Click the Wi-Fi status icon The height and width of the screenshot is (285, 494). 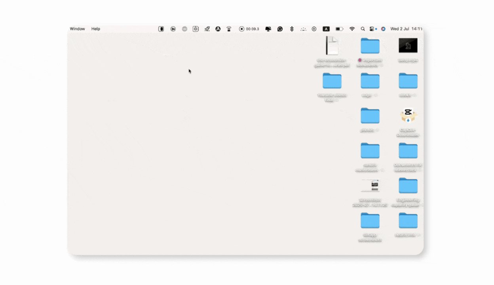[x=352, y=29]
